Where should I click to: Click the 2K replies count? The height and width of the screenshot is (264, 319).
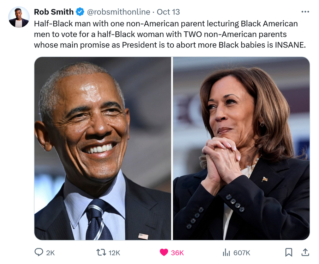(x=50, y=253)
